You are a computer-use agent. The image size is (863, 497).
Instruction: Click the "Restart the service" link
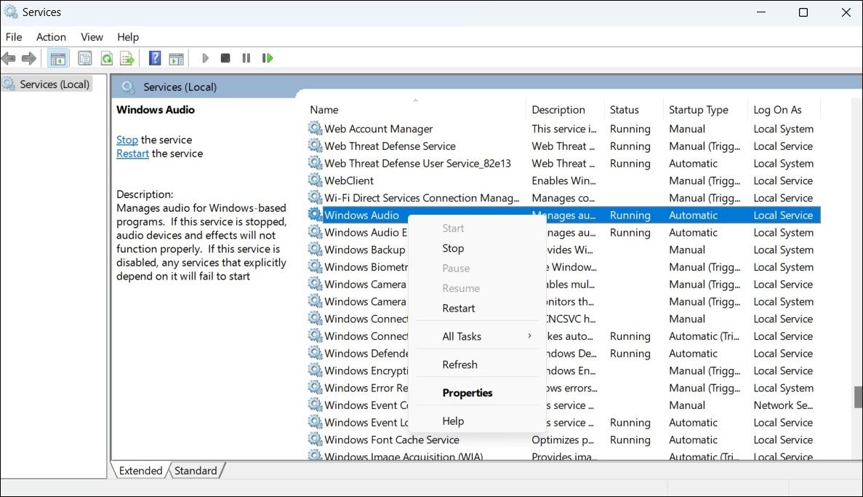tap(132, 154)
